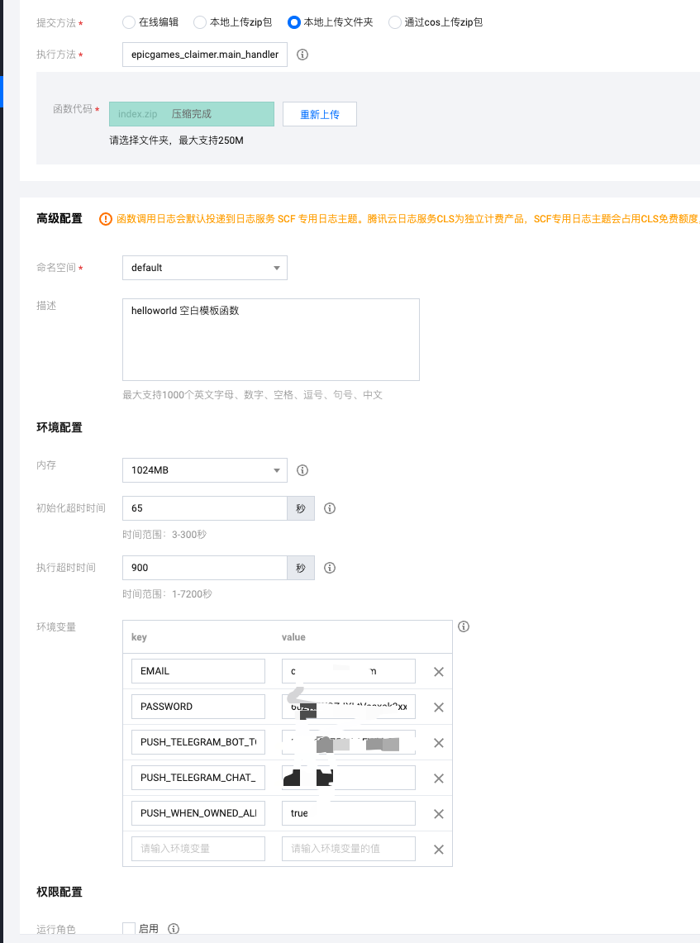Expand the 1024MB memory dropdown
This screenshot has width=700, height=943.
click(204, 470)
